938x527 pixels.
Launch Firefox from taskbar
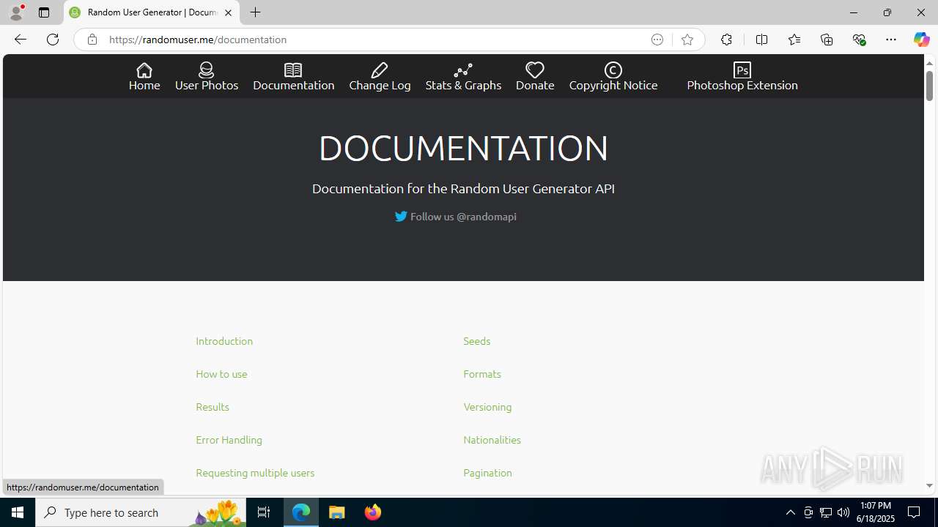click(372, 512)
